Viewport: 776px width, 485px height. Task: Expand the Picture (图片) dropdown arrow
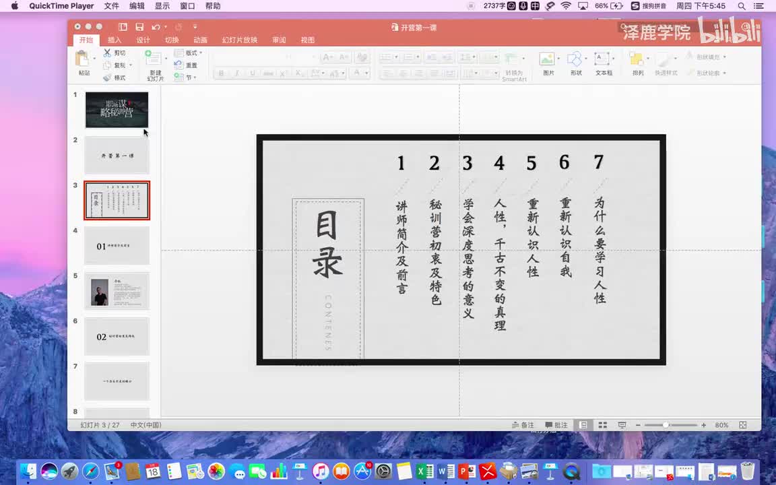click(558, 59)
